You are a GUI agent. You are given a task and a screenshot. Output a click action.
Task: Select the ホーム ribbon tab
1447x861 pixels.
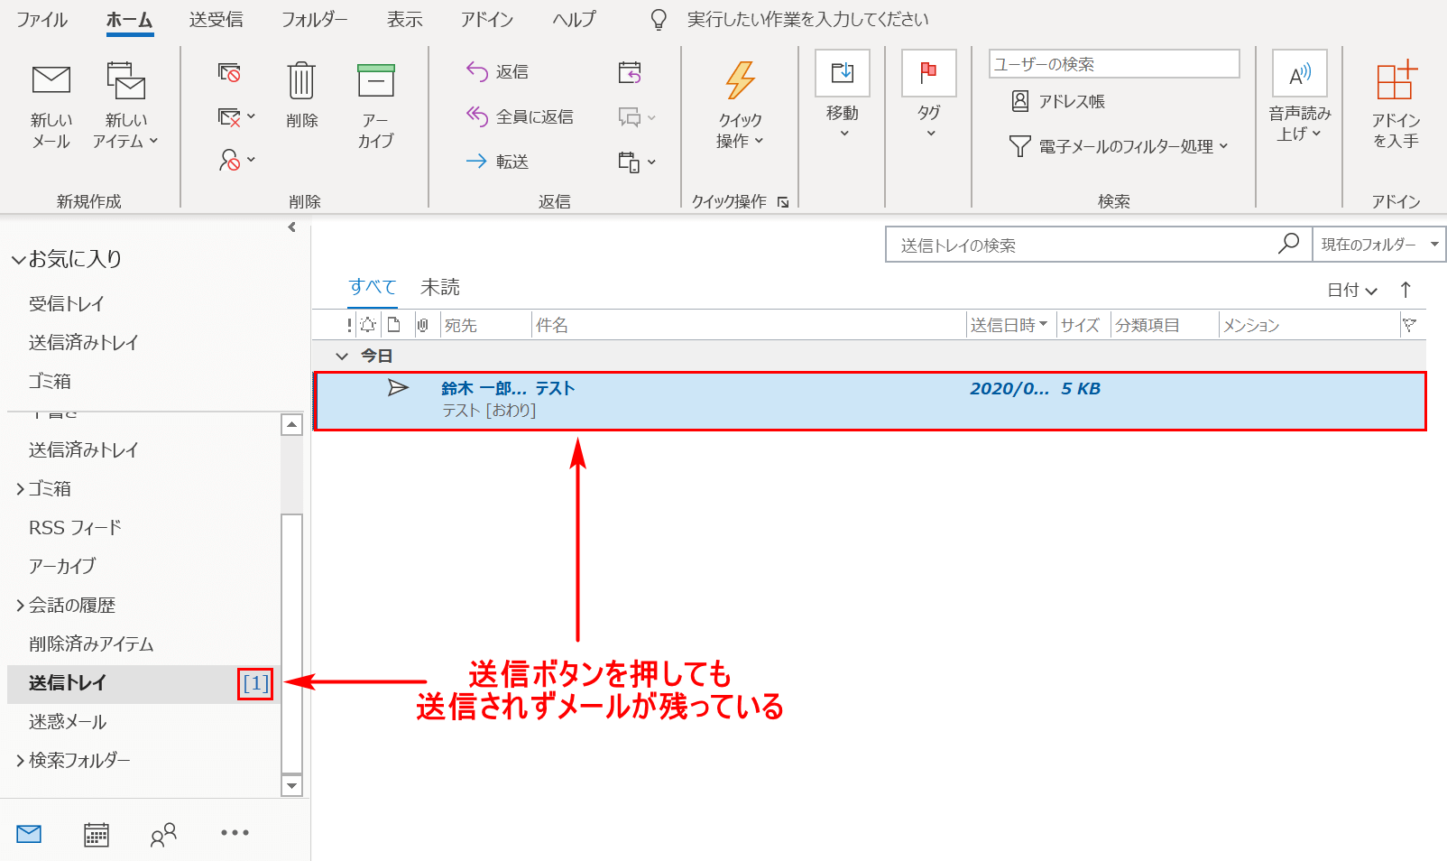click(x=130, y=19)
